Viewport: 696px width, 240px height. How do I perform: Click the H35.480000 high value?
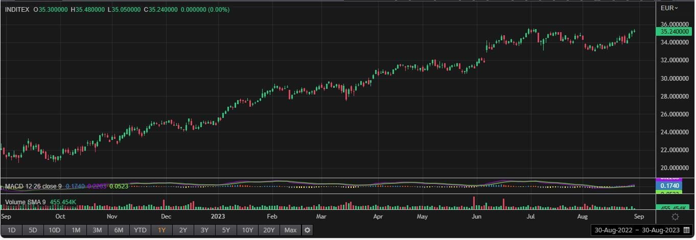(87, 10)
